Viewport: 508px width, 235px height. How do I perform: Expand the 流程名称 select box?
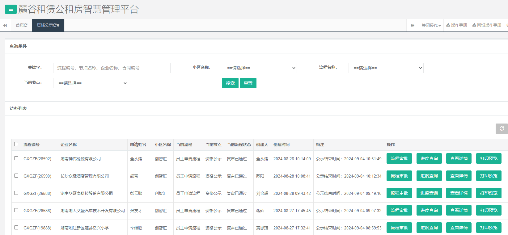(386, 68)
